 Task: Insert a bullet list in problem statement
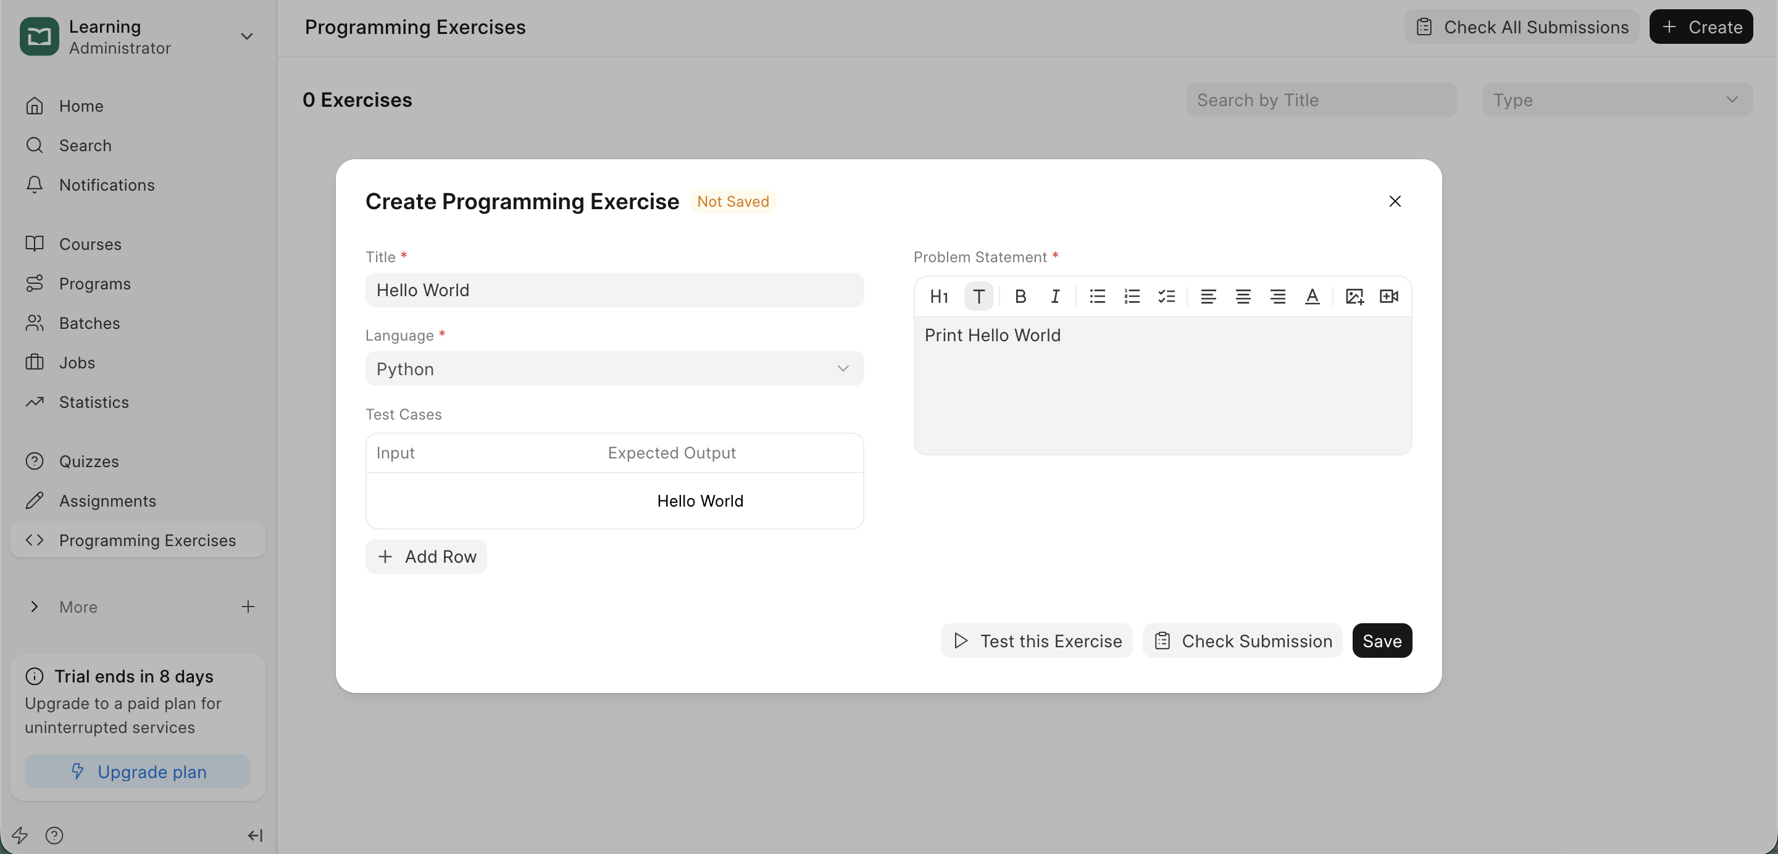[1097, 297]
